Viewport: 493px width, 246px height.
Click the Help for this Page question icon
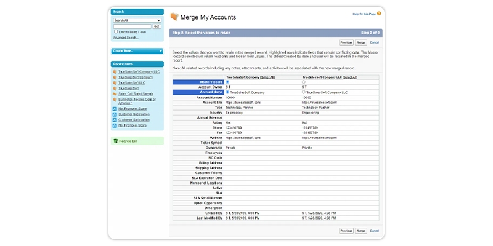[x=378, y=13]
